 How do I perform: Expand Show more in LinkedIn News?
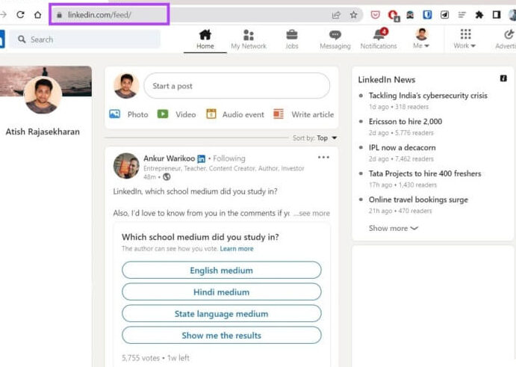coord(394,228)
